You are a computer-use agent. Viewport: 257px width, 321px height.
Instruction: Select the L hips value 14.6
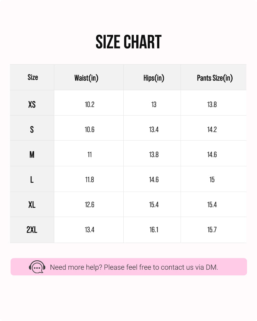pos(154,179)
